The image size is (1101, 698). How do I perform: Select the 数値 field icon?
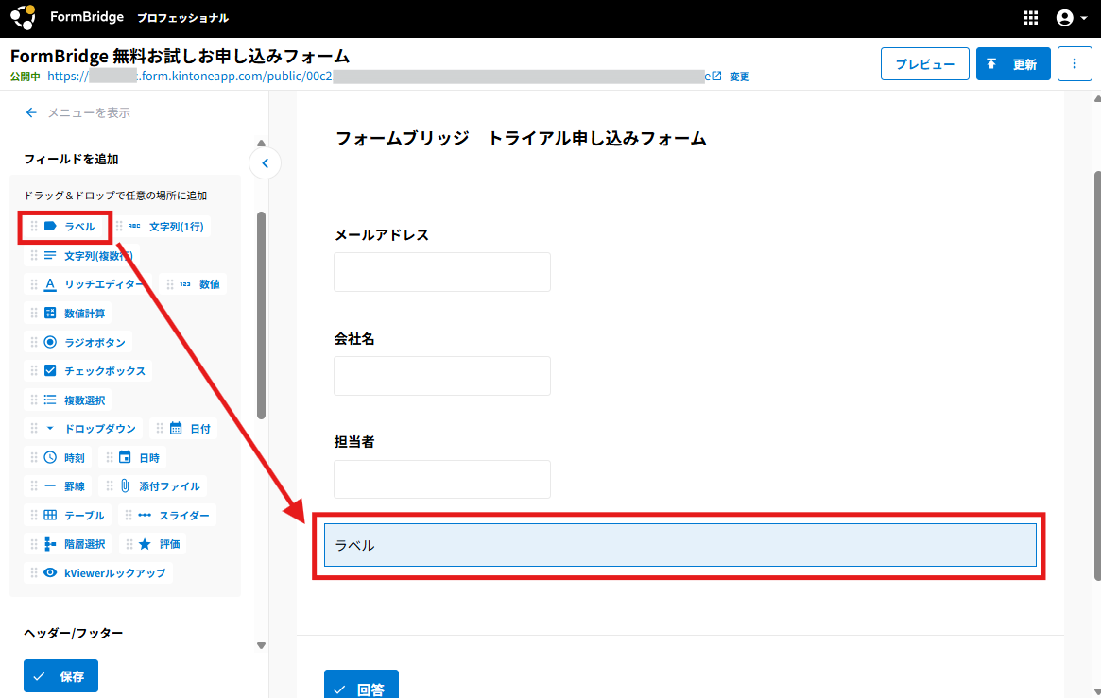pos(184,284)
